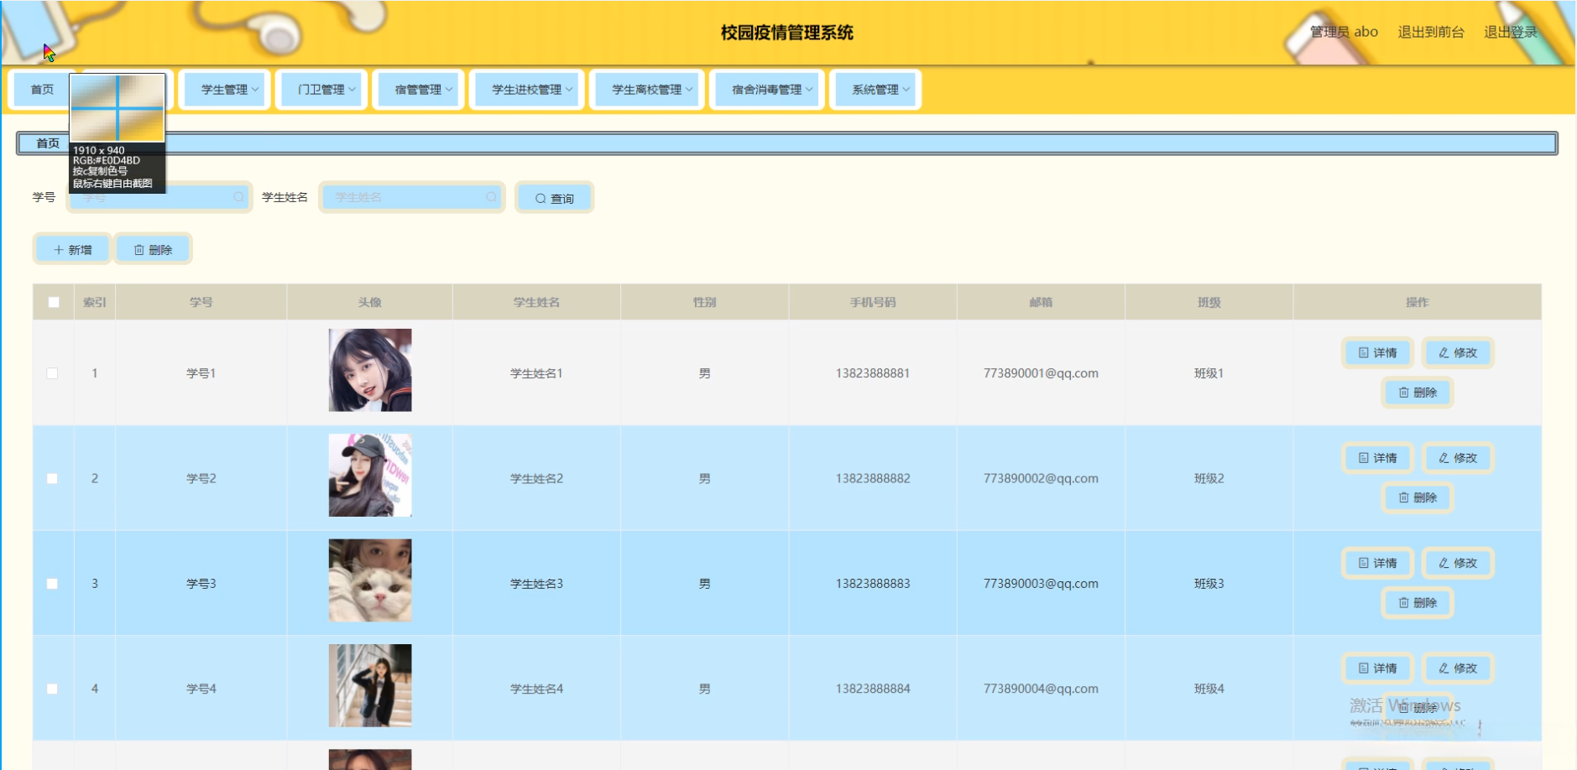Screen dimensions: 1577x770
Task: Expand the 学生管理 menu
Action: tap(225, 90)
